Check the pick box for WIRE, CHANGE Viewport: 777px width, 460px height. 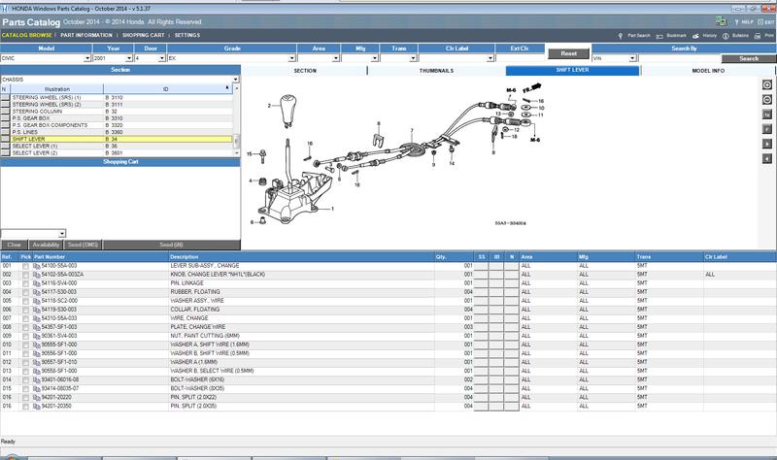coord(25,319)
